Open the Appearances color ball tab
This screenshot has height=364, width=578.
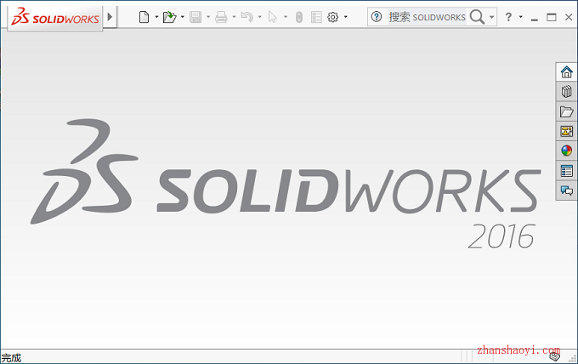[567, 151]
